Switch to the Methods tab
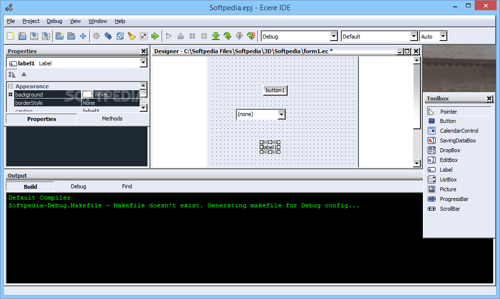Image resolution: width=500 pixels, height=299 pixels. tap(112, 119)
